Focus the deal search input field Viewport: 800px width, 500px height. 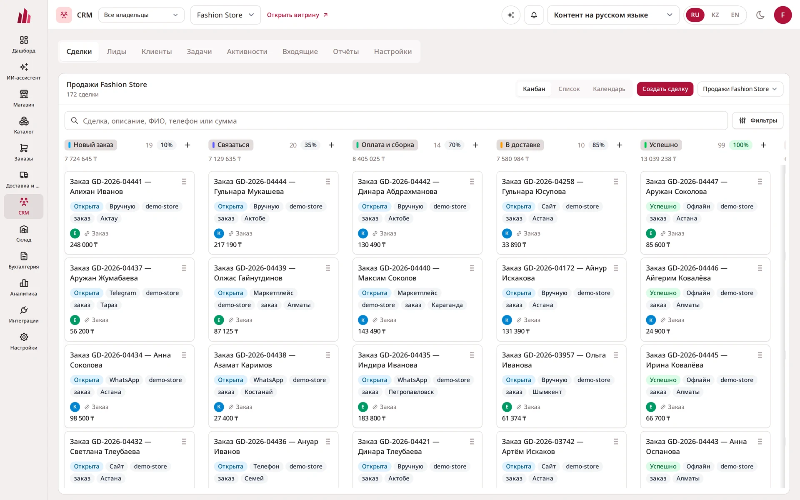[x=396, y=121]
